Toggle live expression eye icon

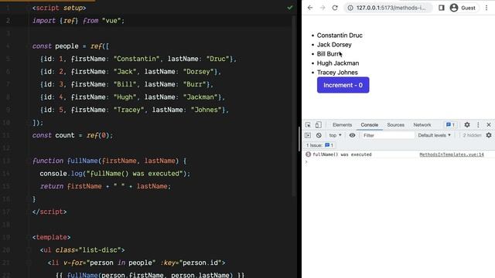click(x=352, y=135)
